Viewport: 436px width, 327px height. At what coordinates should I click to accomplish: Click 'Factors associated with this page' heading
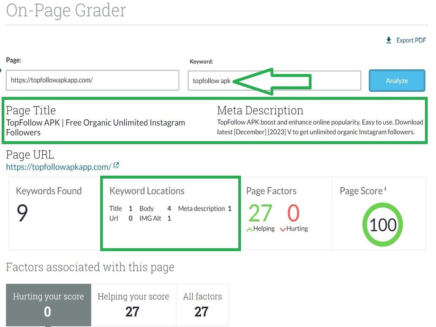pyautogui.click(x=90, y=267)
